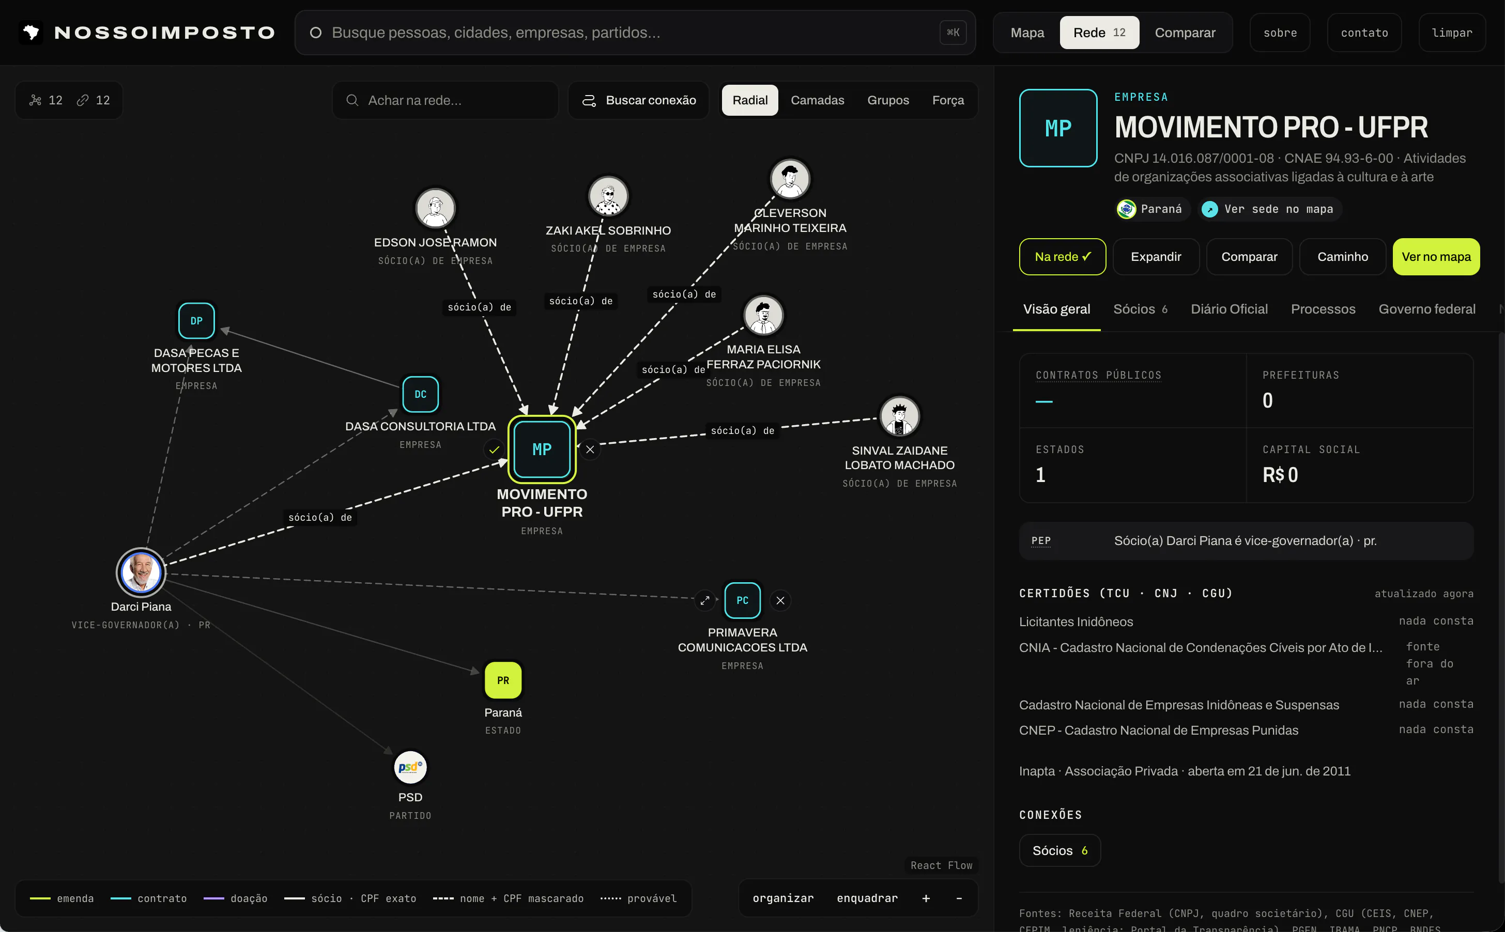The width and height of the screenshot is (1505, 932).
Task: Open the Diário Oficial tab
Action: (x=1229, y=309)
